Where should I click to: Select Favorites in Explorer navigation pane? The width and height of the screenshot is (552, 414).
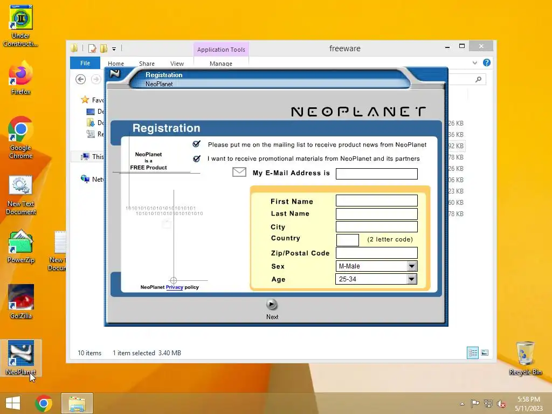click(x=92, y=100)
